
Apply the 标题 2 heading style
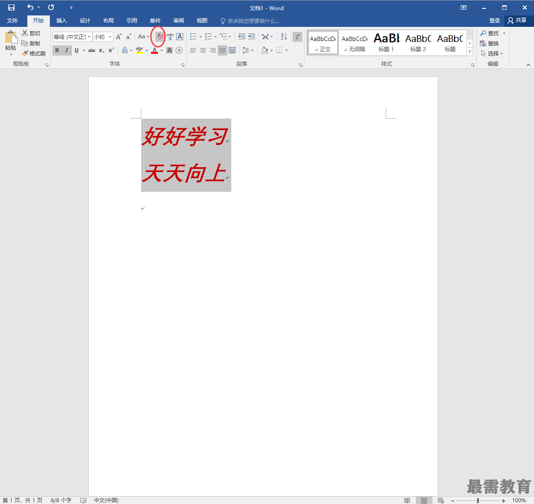pos(418,43)
